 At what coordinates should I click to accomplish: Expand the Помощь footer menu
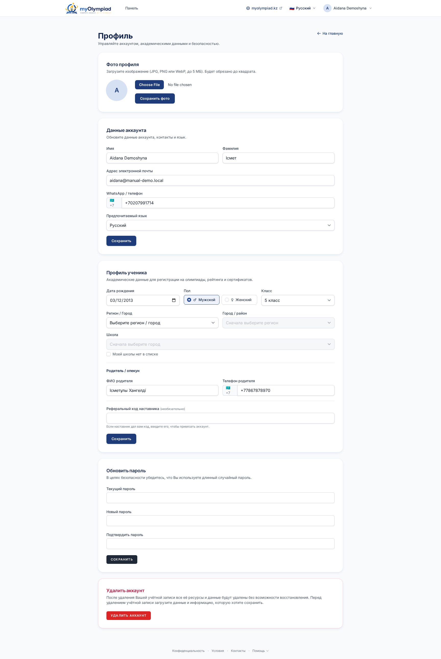pyautogui.click(x=260, y=651)
